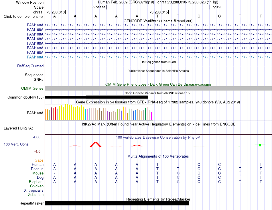Image resolution: width=272 pixels, height=210 pixels.
Task: Open 'Short Genetic Variants from dbSNP release 155'
Action: coord(158,93)
